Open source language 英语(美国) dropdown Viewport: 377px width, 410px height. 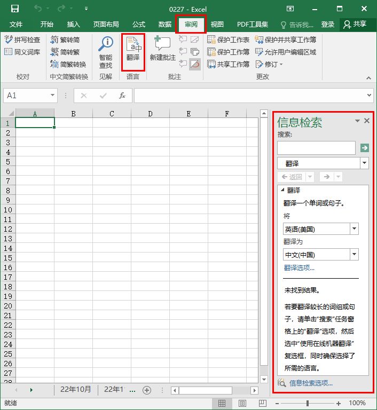[x=354, y=229]
